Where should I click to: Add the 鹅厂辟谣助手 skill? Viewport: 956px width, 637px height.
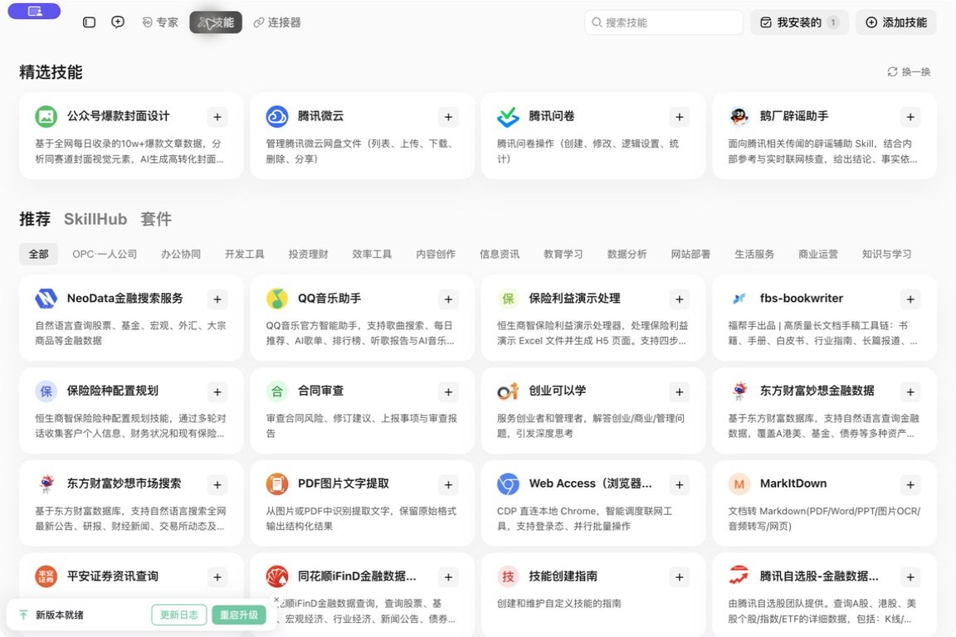(x=910, y=117)
